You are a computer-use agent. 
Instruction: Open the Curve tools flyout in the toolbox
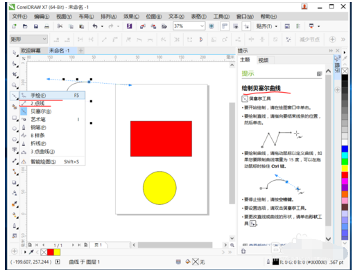pos(15,96)
